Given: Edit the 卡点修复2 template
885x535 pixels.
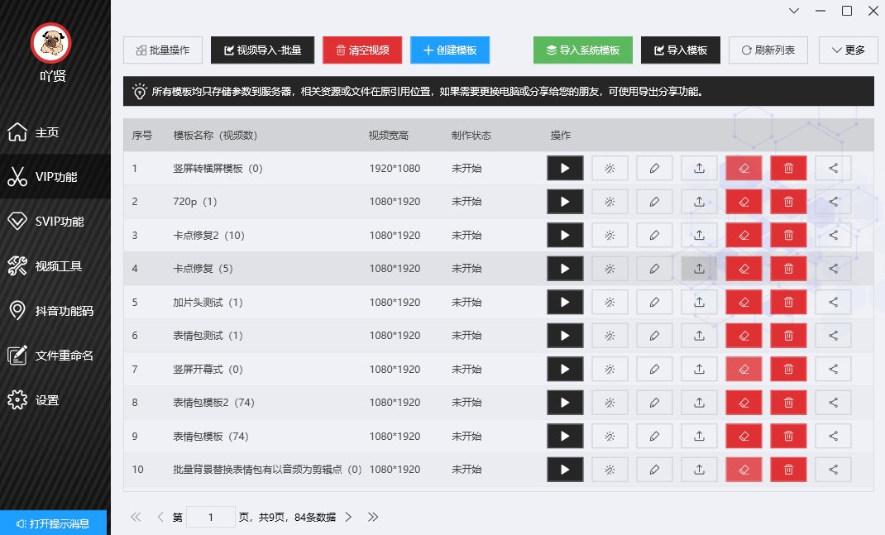Looking at the screenshot, I should [x=654, y=236].
